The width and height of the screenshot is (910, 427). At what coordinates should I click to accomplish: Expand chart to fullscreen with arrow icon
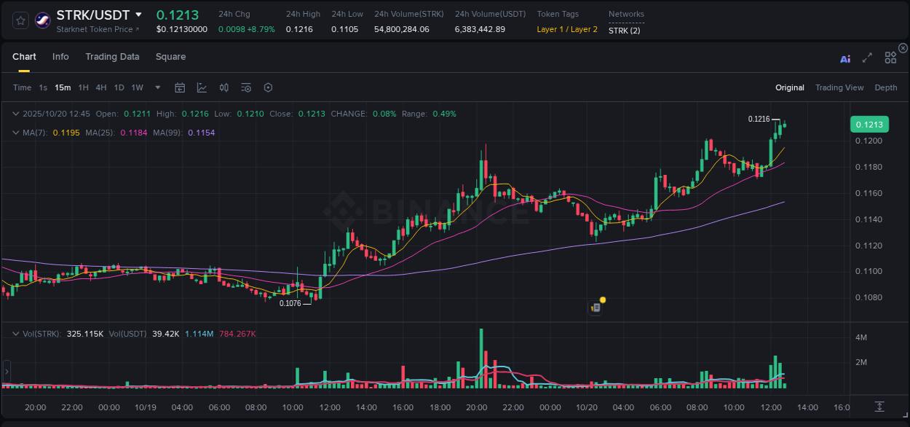point(867,59)
